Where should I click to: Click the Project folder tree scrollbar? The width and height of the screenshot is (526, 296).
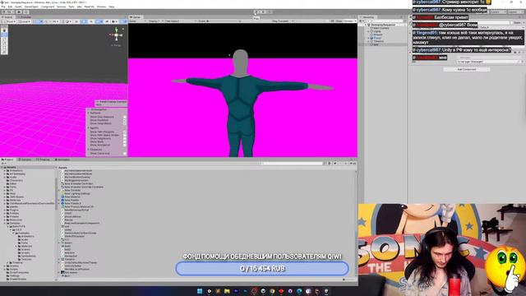[56, 194]
